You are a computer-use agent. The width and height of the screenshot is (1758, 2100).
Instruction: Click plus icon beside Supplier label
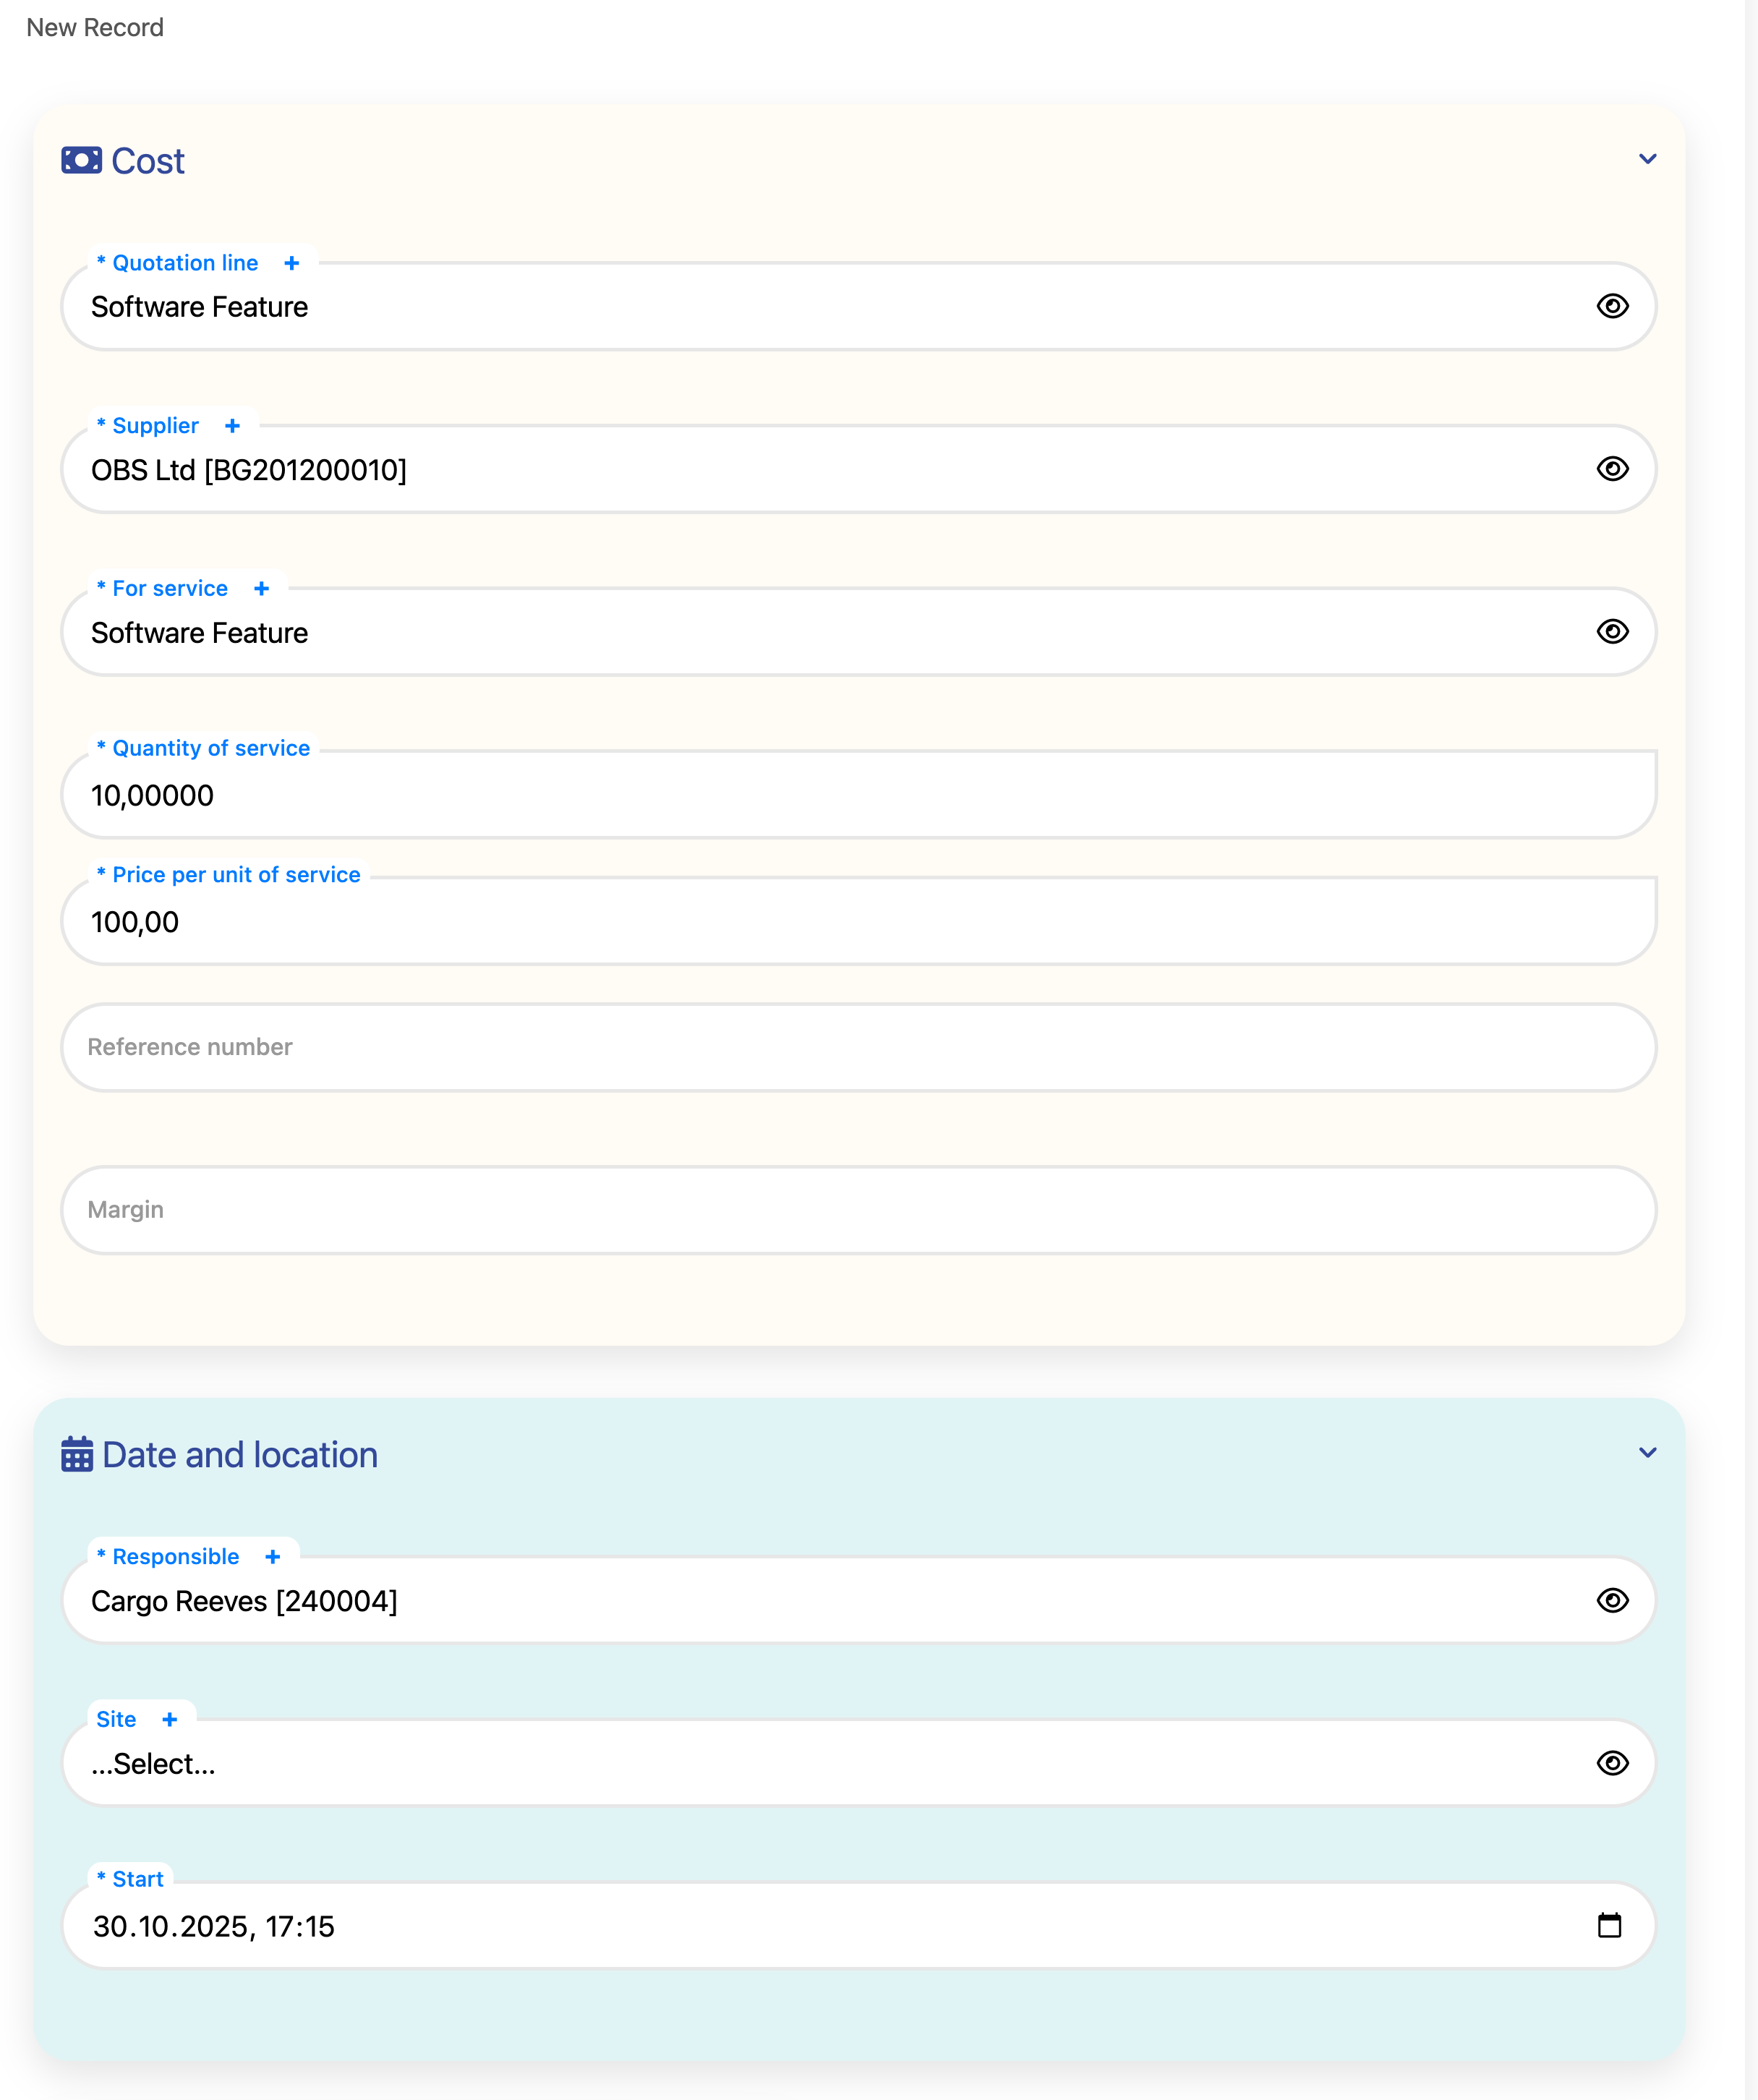(232, 426)
